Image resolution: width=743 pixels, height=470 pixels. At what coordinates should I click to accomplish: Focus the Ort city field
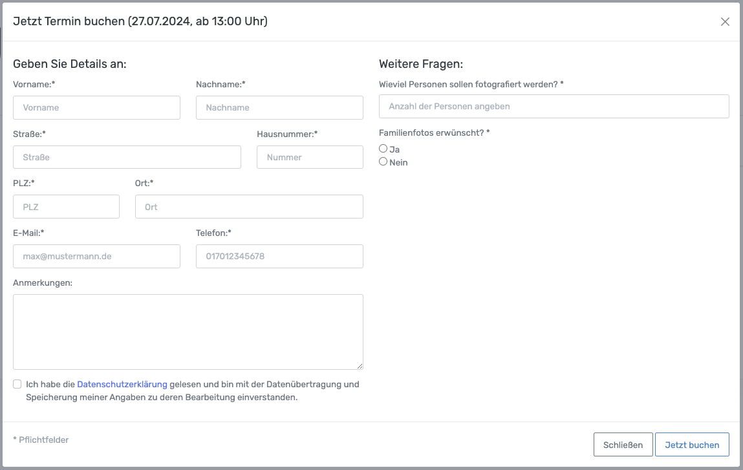coord(249,207)
